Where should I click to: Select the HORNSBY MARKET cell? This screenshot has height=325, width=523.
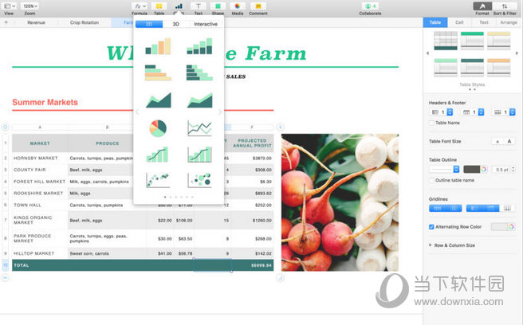[40, 158]
